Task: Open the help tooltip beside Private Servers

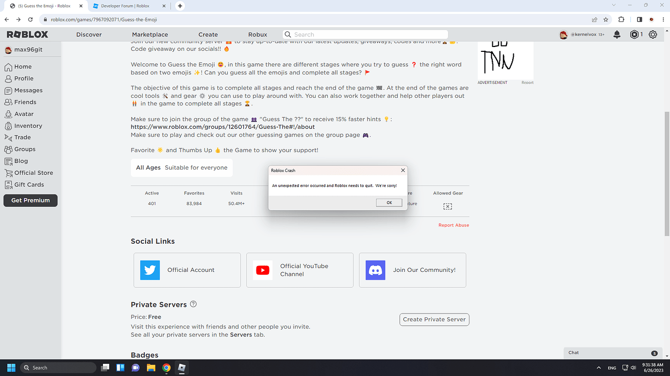Action: pos(193,304)
